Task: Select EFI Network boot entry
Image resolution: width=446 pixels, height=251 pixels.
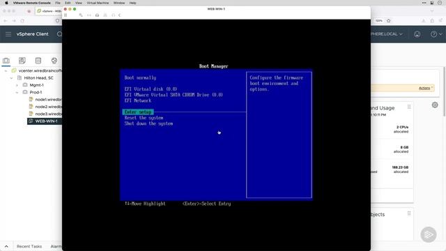Action: point(138,100)
